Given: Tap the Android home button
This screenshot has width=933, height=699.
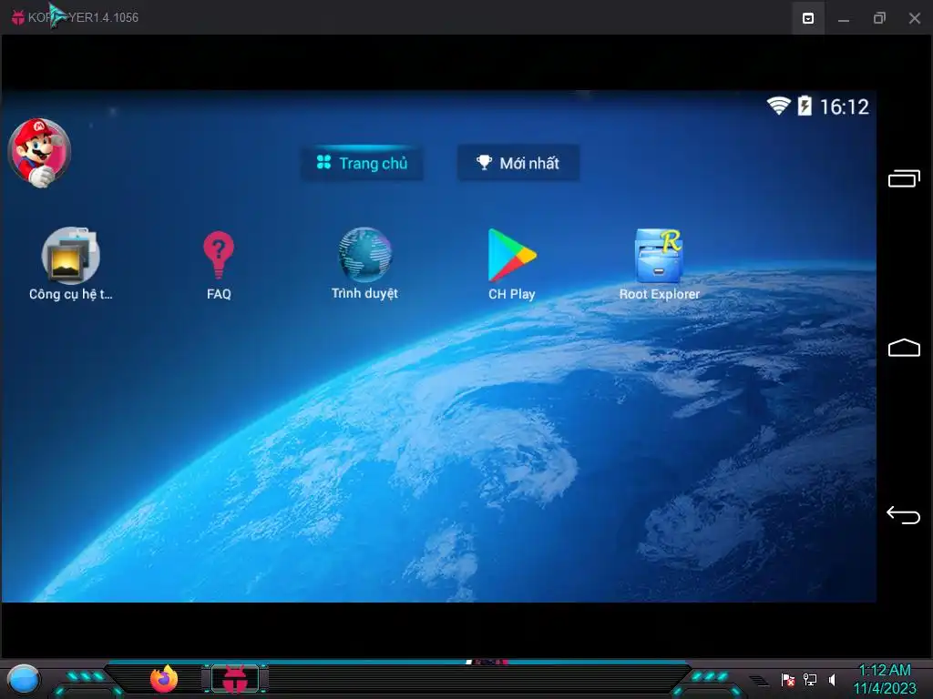Looking at the screenshot, I should (x=904, y=348).
